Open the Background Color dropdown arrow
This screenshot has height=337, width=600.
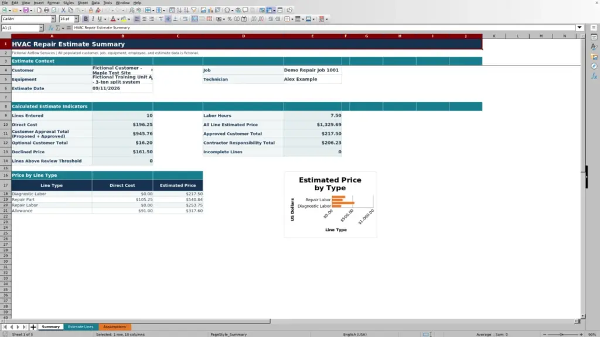128,19
